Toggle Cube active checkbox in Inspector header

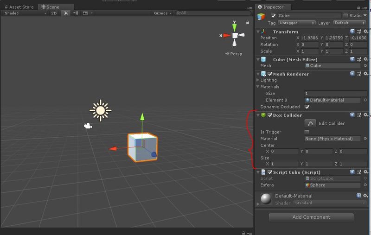pos(273,16)
